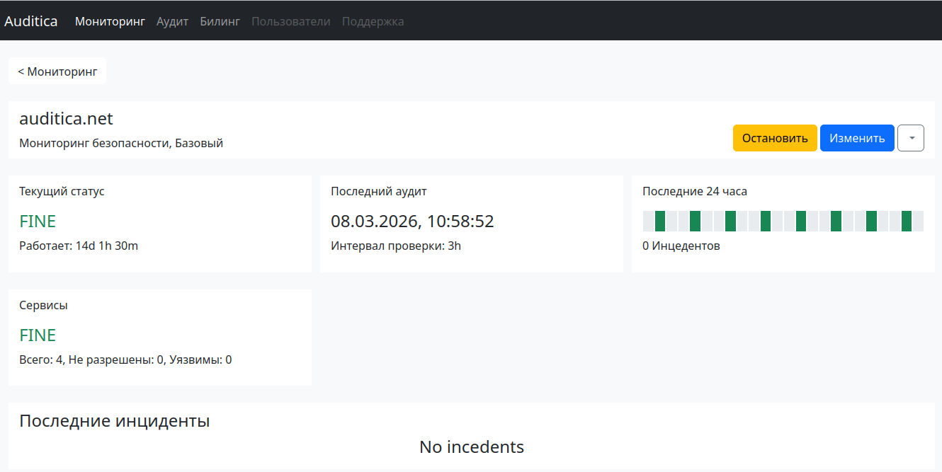Image resolution: width=942 pixels, height=472 pixels.
Task: Go to the Аудит section
Action: coord(172,21)
